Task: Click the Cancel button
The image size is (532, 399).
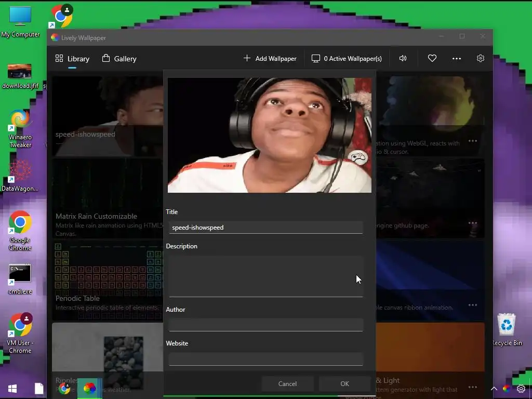Action: point(287,384)
